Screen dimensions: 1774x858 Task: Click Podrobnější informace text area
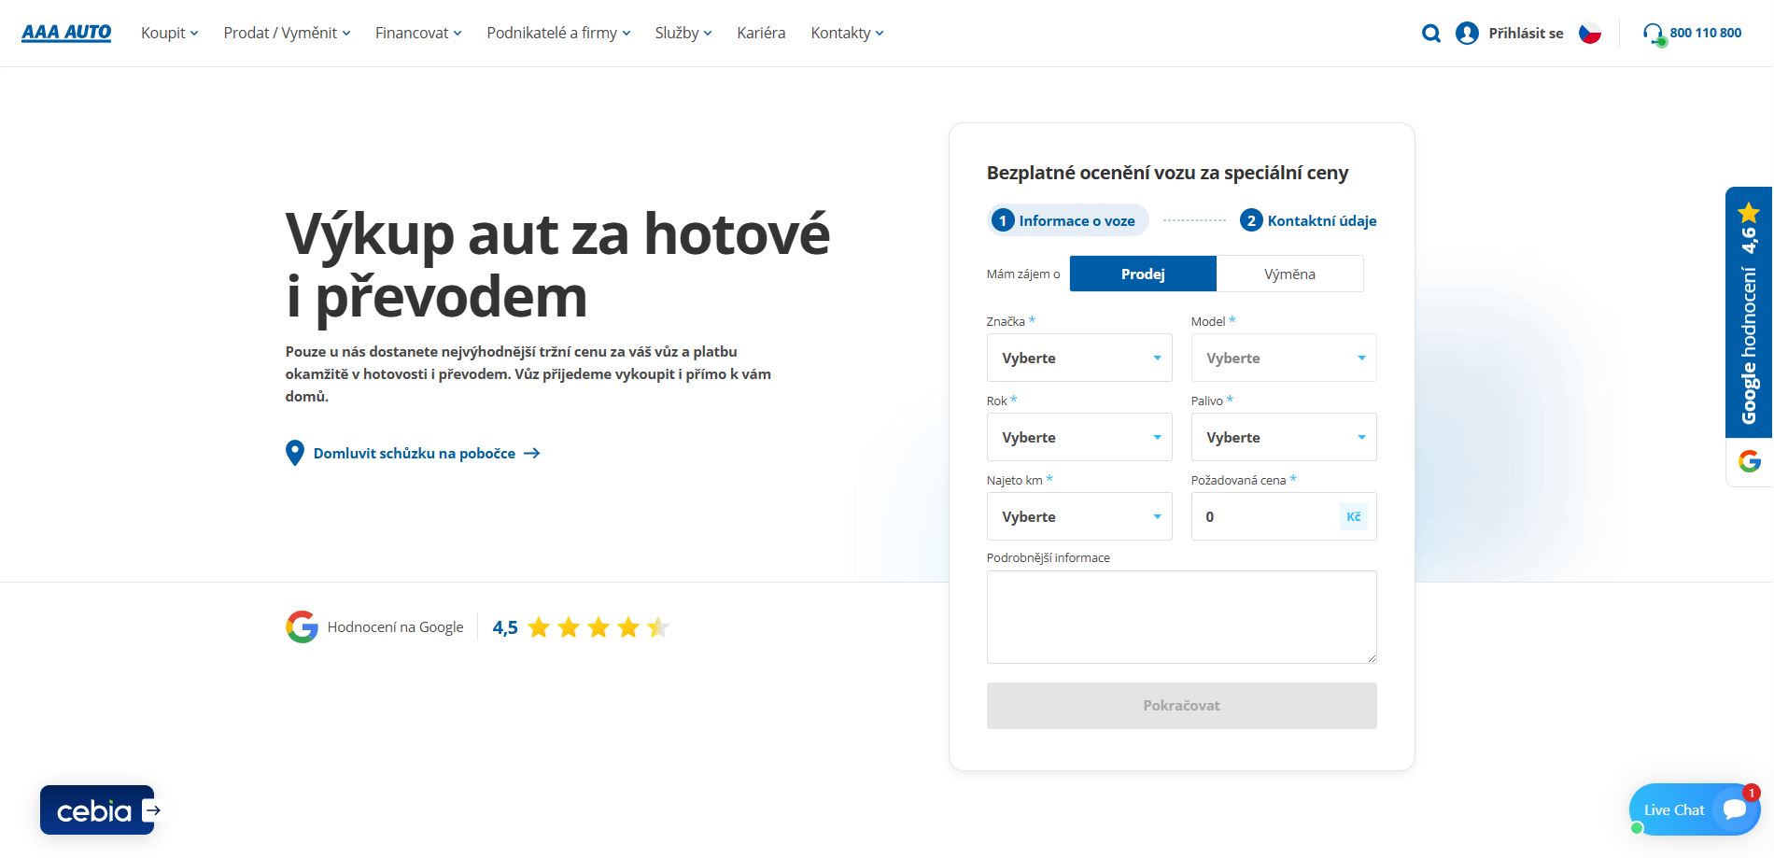click(1181, 617)
